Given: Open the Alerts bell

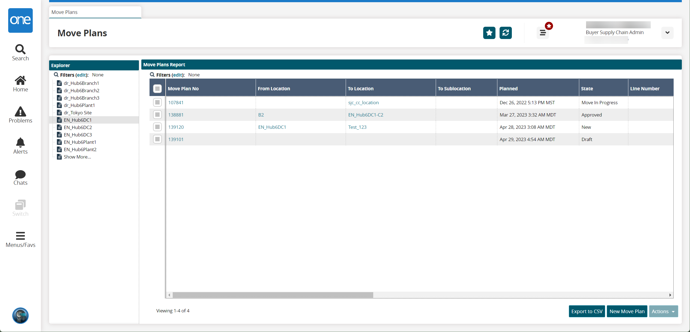Looking at the screenshot, I should pyautogui.click(x=20, y=146).
